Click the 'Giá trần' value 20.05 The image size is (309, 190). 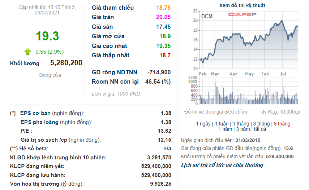pos(163,17)
